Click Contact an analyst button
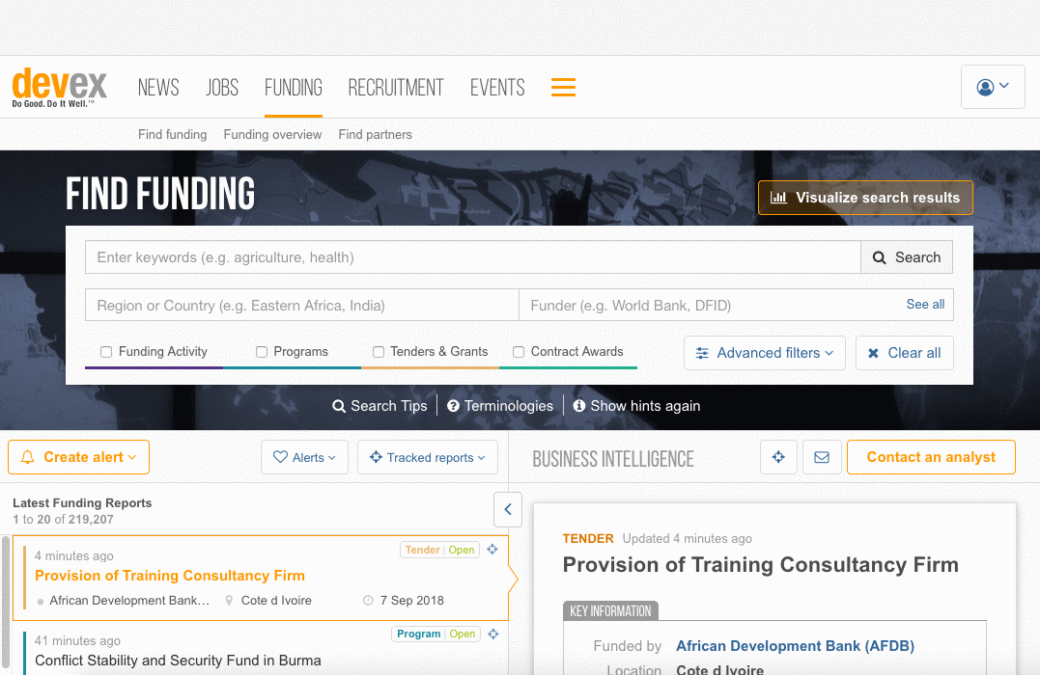The image size is (1040, 675). pyautogui.click(x=931, y=457)
